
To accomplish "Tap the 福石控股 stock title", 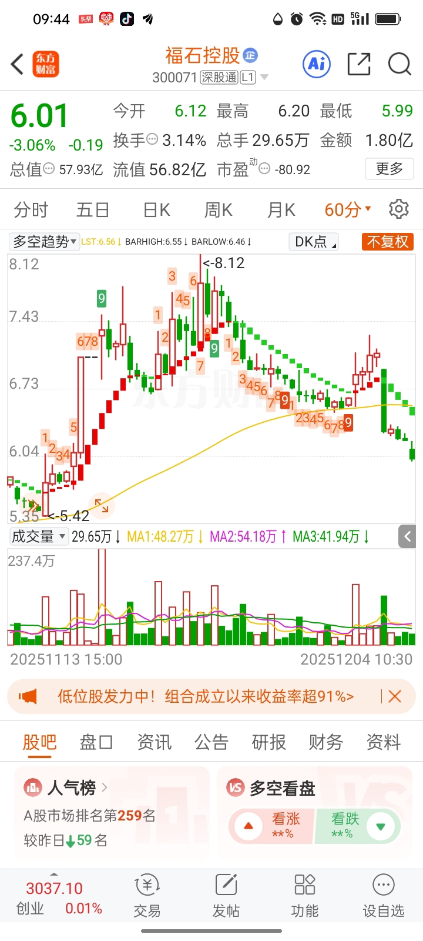I will click(x=203, y=55).
